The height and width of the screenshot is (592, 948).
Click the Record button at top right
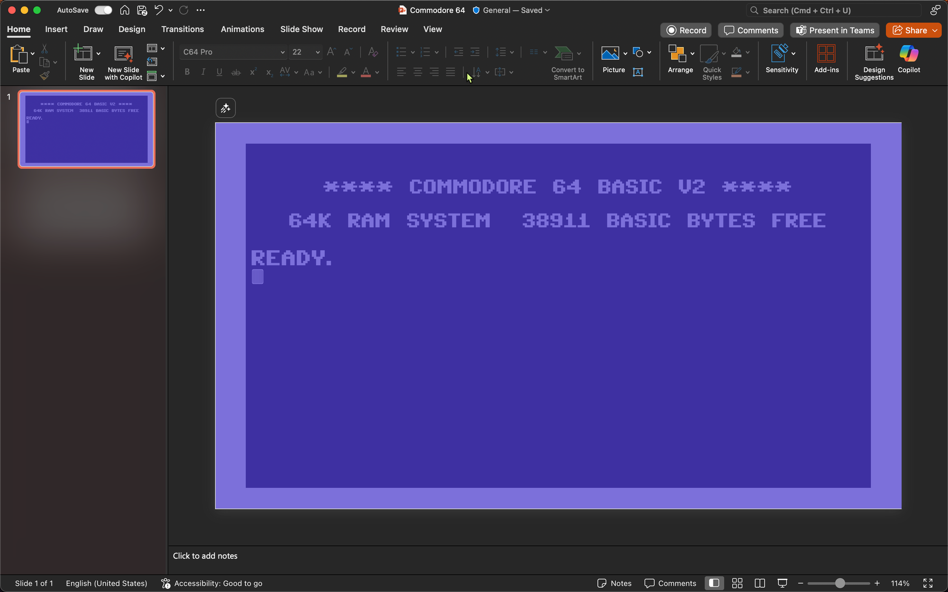[x=686, y=30]
